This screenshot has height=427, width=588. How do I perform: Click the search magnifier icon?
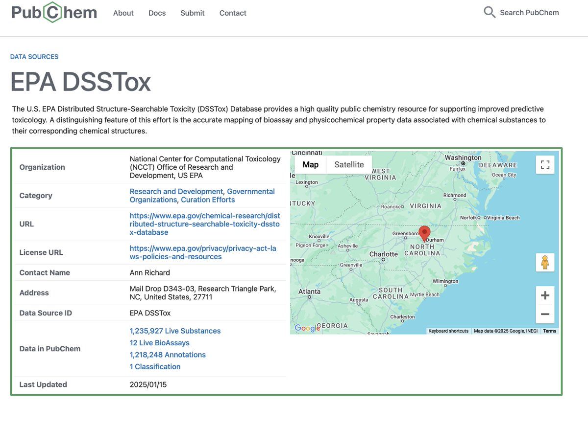tap(490, 13)
